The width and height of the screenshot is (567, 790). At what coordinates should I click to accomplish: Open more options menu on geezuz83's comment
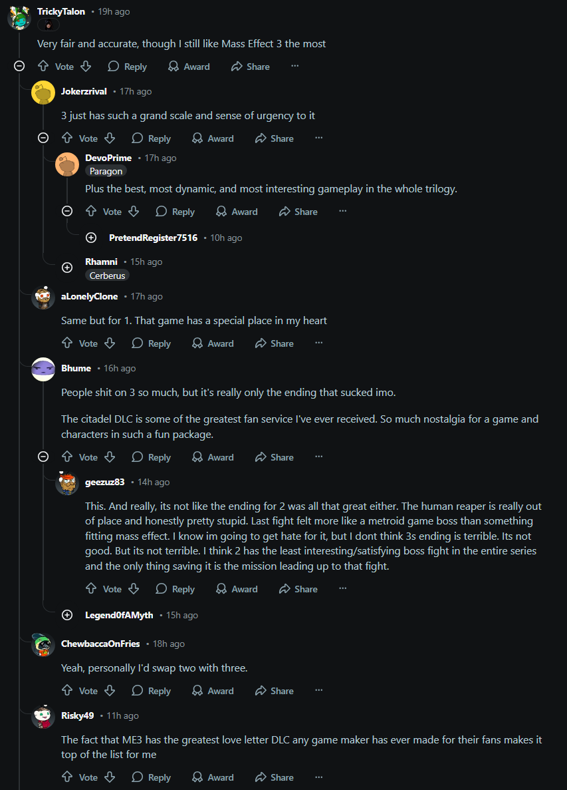tap(343, 589)
